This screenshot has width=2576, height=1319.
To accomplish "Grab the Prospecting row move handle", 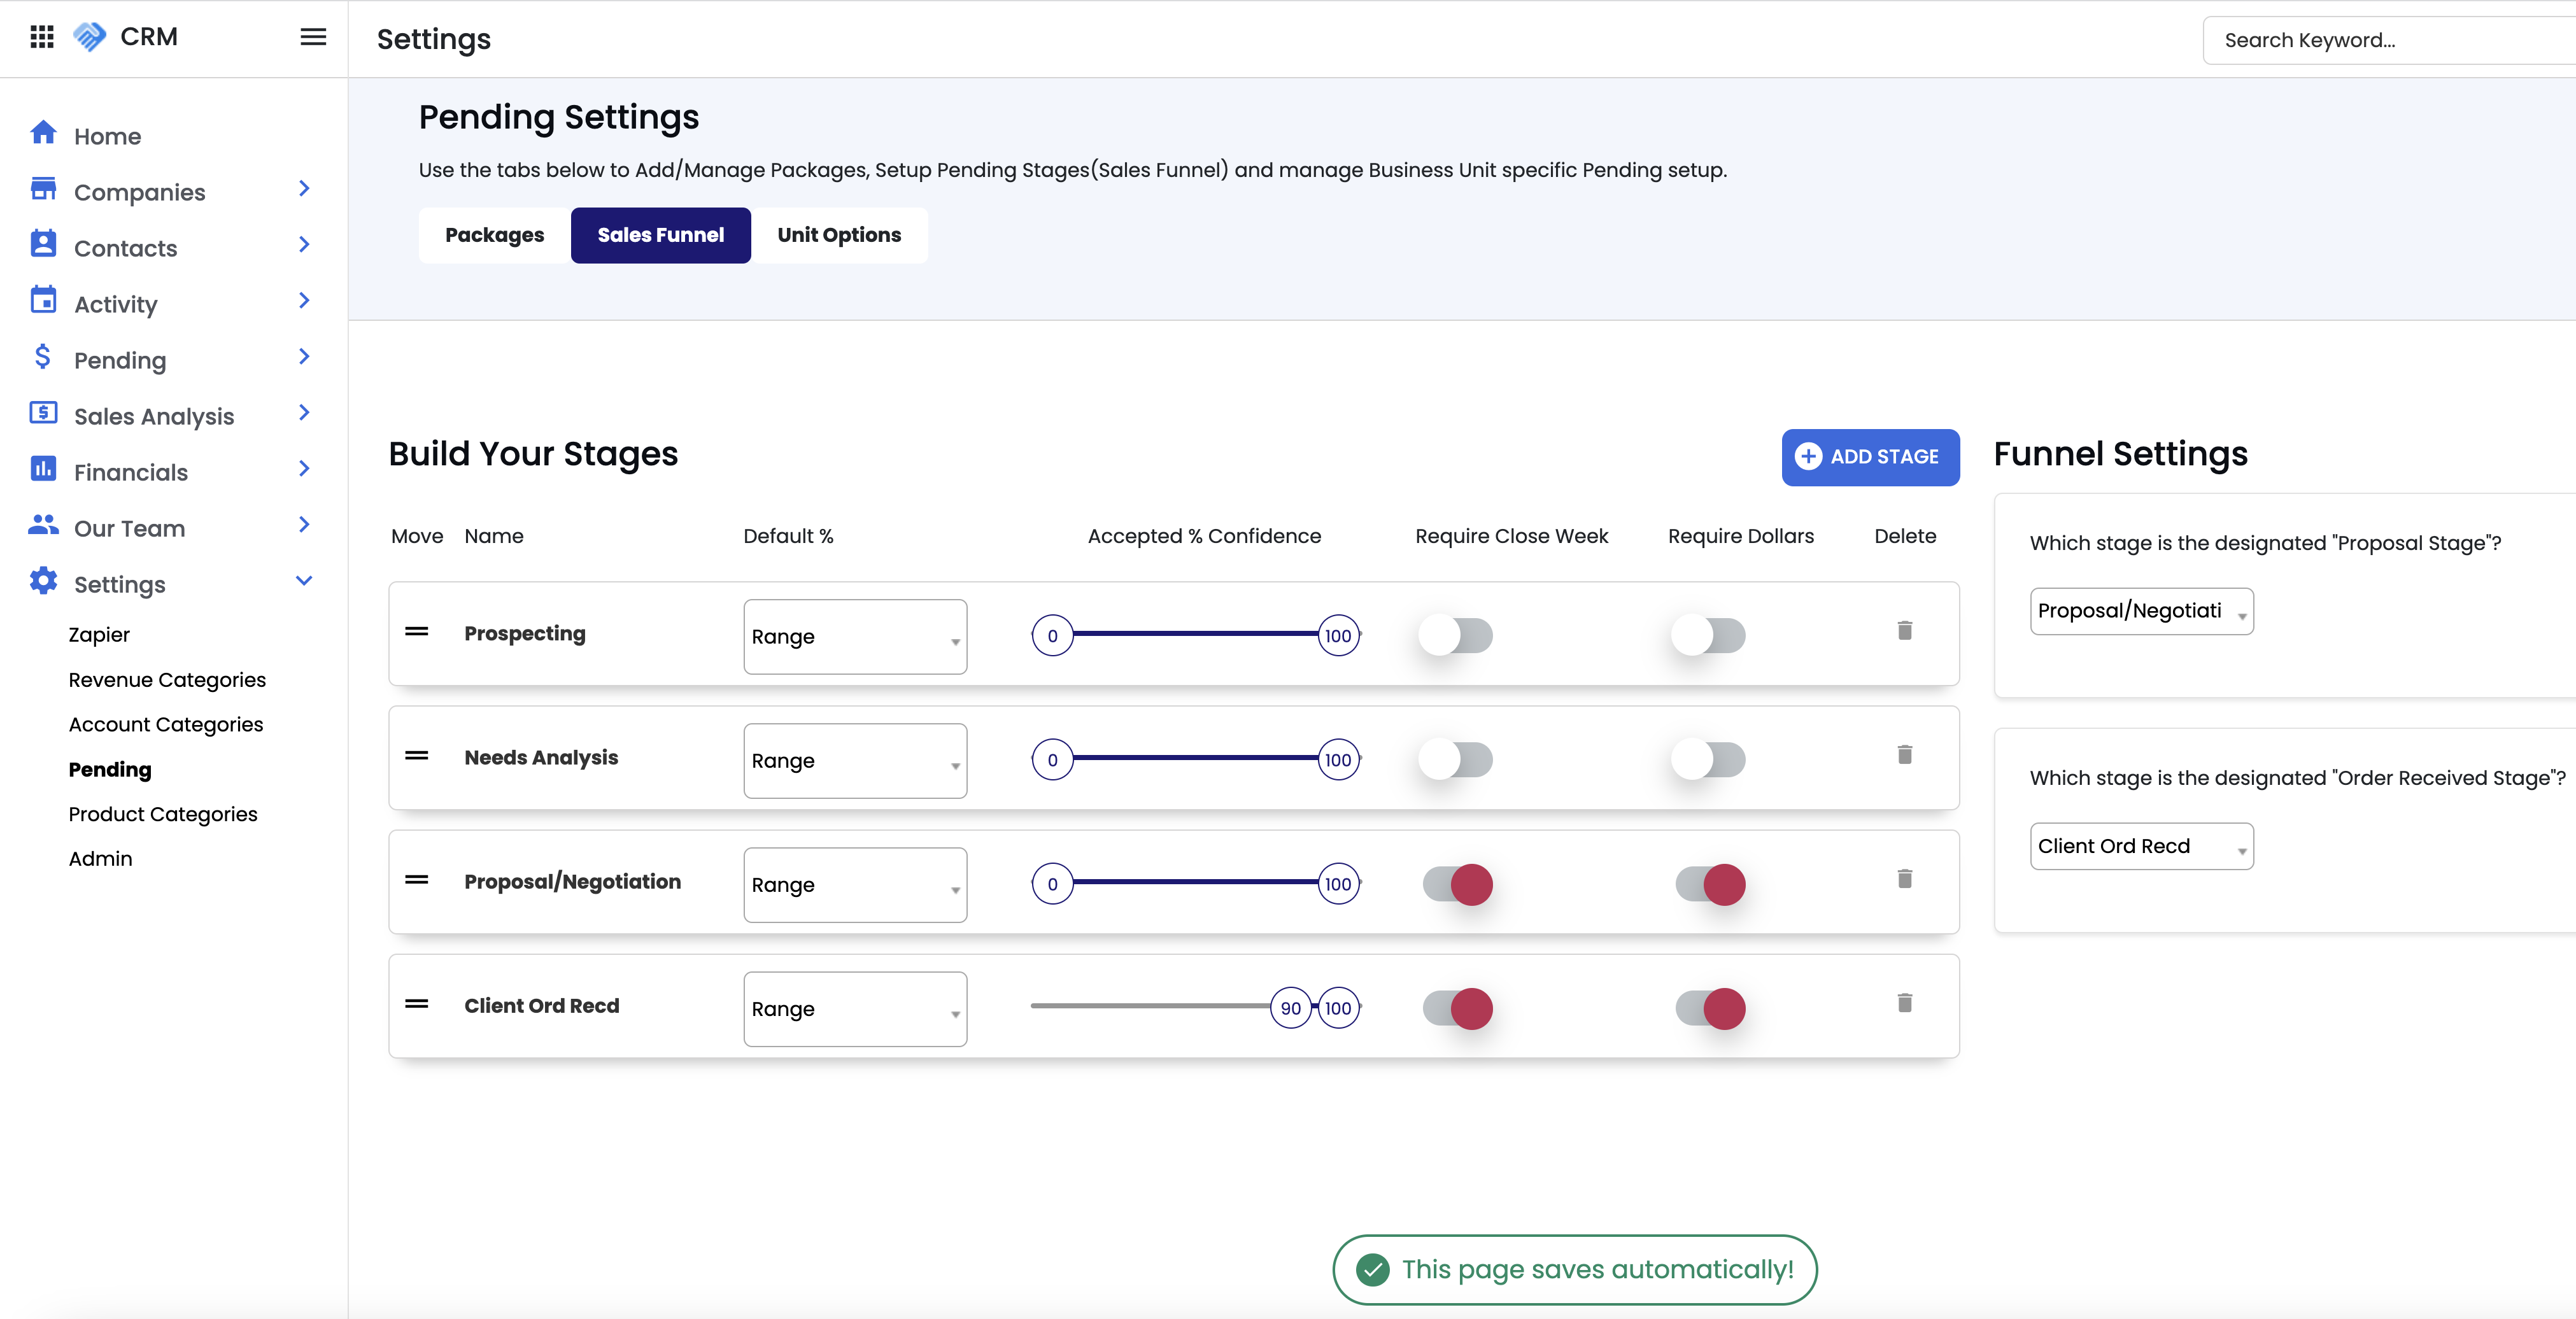I will pyautogui.click(x=417, y=632).
